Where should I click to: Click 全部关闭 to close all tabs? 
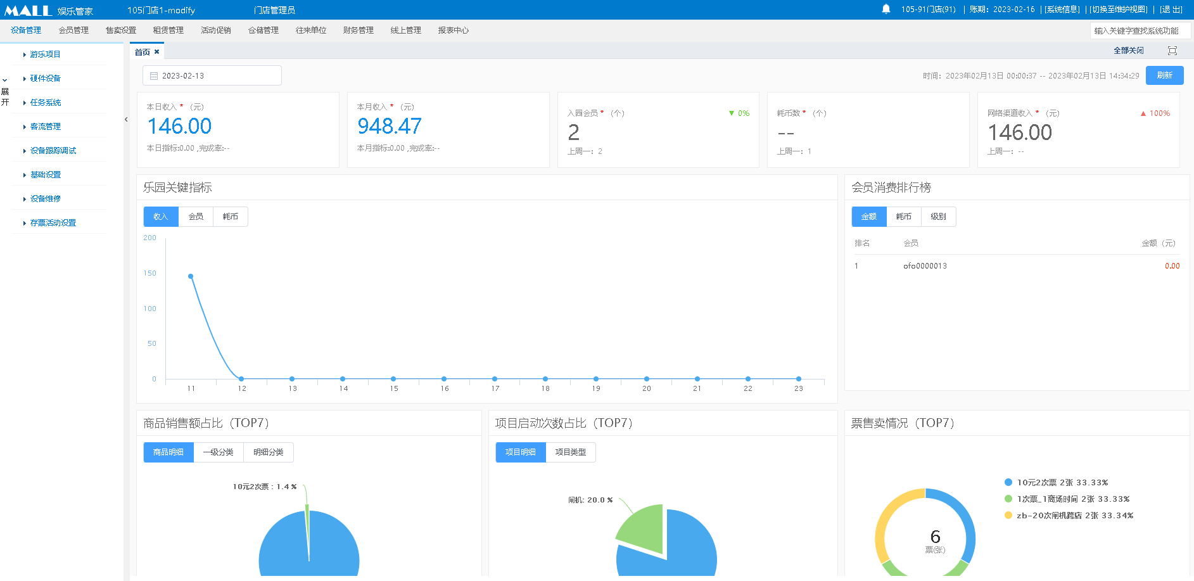pos(1129,51)
